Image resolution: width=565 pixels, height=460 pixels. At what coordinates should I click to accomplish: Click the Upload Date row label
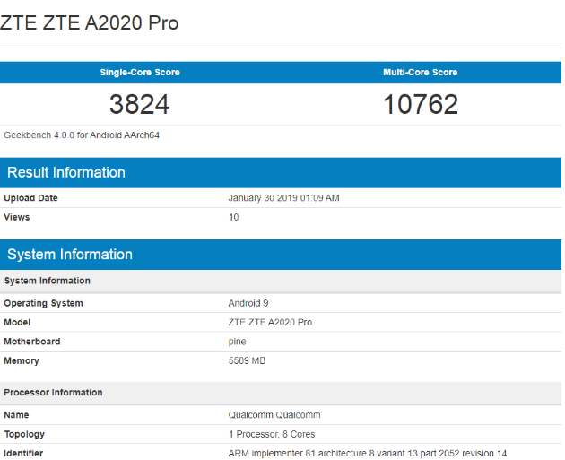(30, 198)
